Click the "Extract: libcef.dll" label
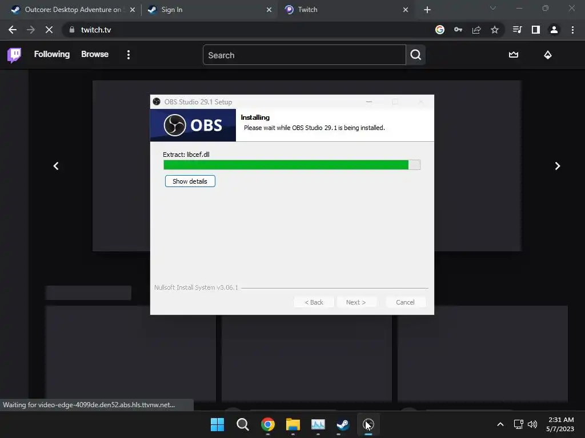This screenshot has width=585, height=438. 186,155
